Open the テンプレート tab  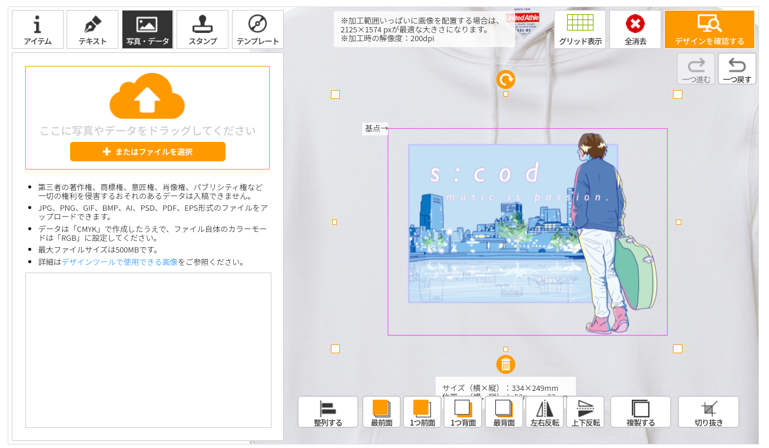(258, 29)
